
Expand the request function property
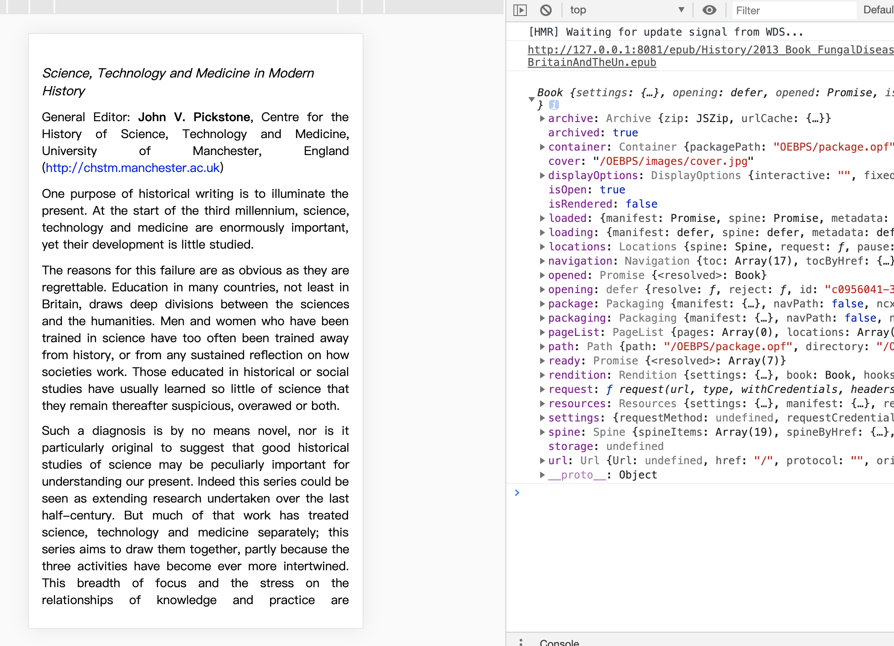542,389
